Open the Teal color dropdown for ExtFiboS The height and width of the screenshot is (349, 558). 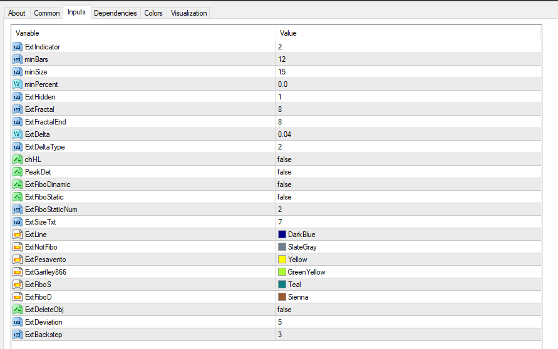pos(294,285)
